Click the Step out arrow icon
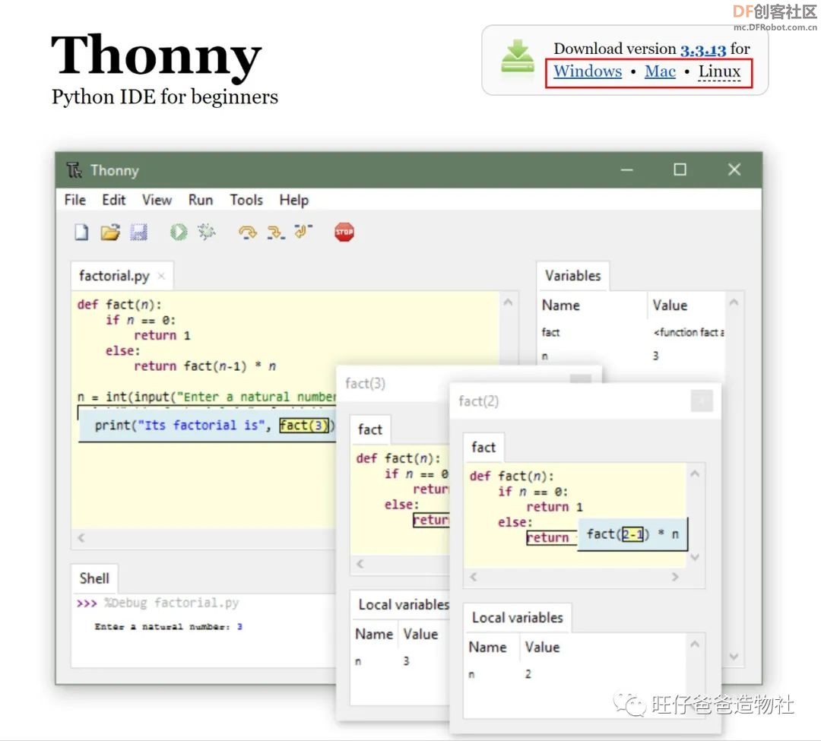This screenshot has height=741, width=821. tap(303, 231)
